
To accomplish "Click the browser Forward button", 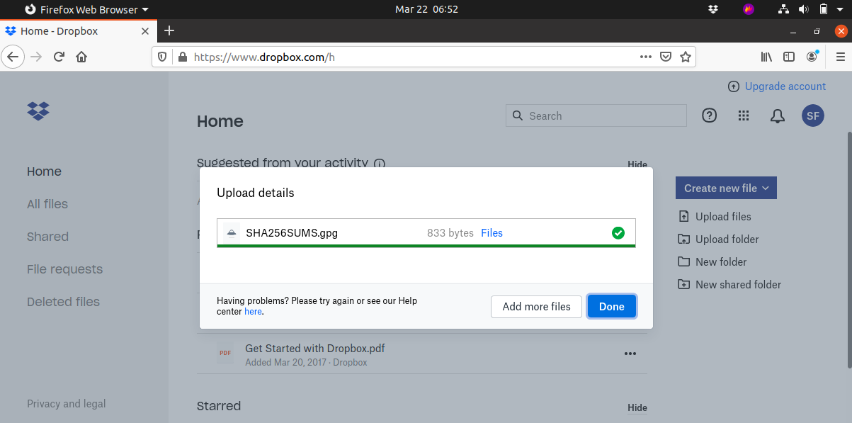I will pos(36,57).
